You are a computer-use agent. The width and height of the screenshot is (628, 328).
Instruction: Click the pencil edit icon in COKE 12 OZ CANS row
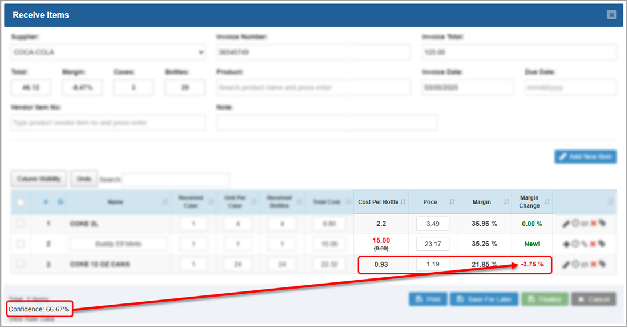point(566,265)
